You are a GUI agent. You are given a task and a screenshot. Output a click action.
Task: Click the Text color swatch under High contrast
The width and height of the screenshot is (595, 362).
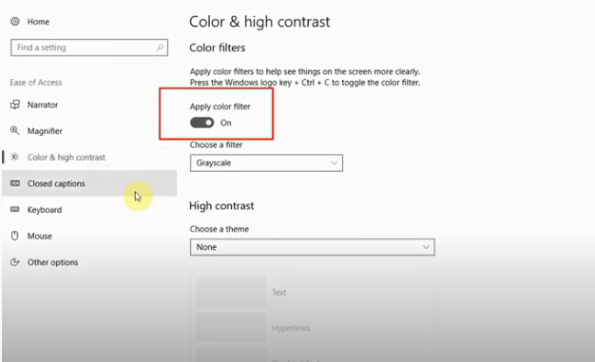231,292
